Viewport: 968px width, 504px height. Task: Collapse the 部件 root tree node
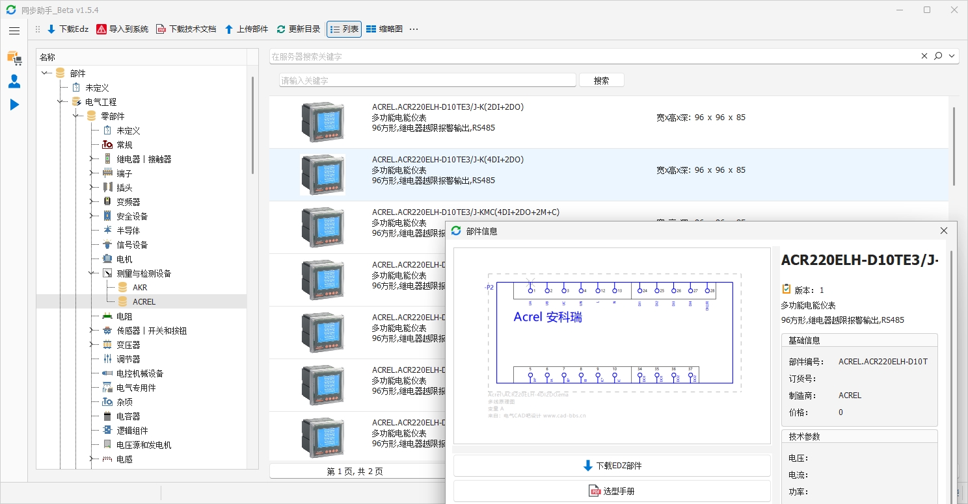coord(45,73)
